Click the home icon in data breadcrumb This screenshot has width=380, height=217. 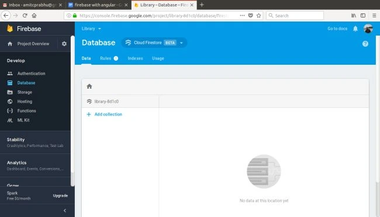coord(89,86)
